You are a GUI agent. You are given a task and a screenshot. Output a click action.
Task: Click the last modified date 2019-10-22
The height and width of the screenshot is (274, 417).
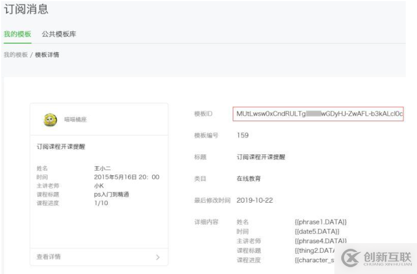255,200
